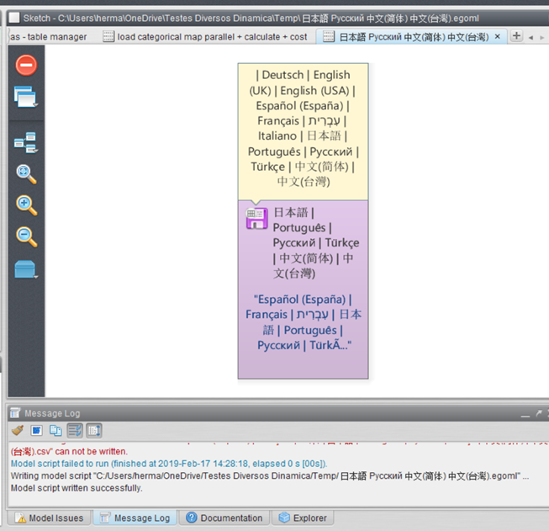Clear the message log with broom icon
This screenshot has width=549, height=531.
[18, 431]
